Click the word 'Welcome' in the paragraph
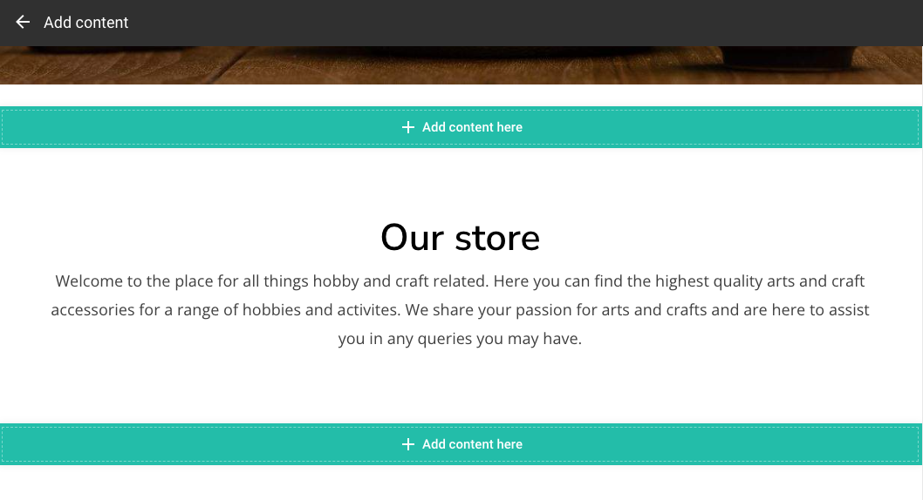Image resolution: width=923 pixels, height=500 pixels. (89, 280)
